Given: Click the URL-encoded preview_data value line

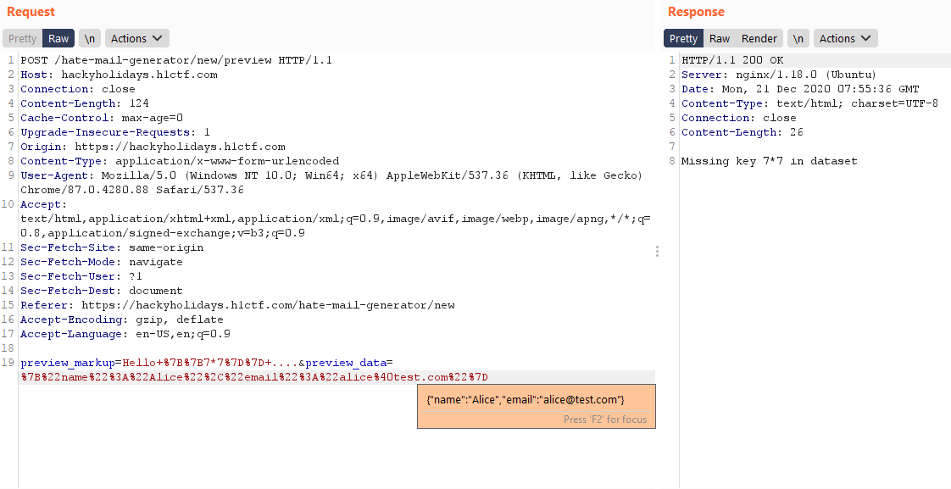Looking at the screenshot, I should (x=254, y=377).
